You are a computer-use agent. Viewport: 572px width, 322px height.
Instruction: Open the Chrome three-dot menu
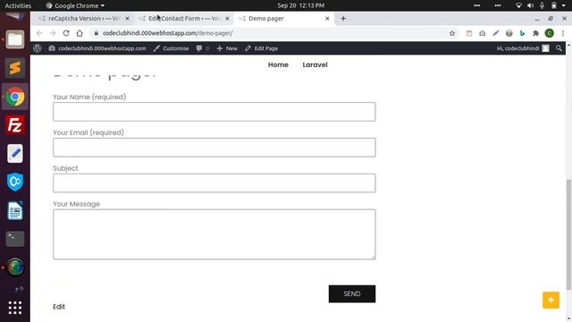click(563, 33)
